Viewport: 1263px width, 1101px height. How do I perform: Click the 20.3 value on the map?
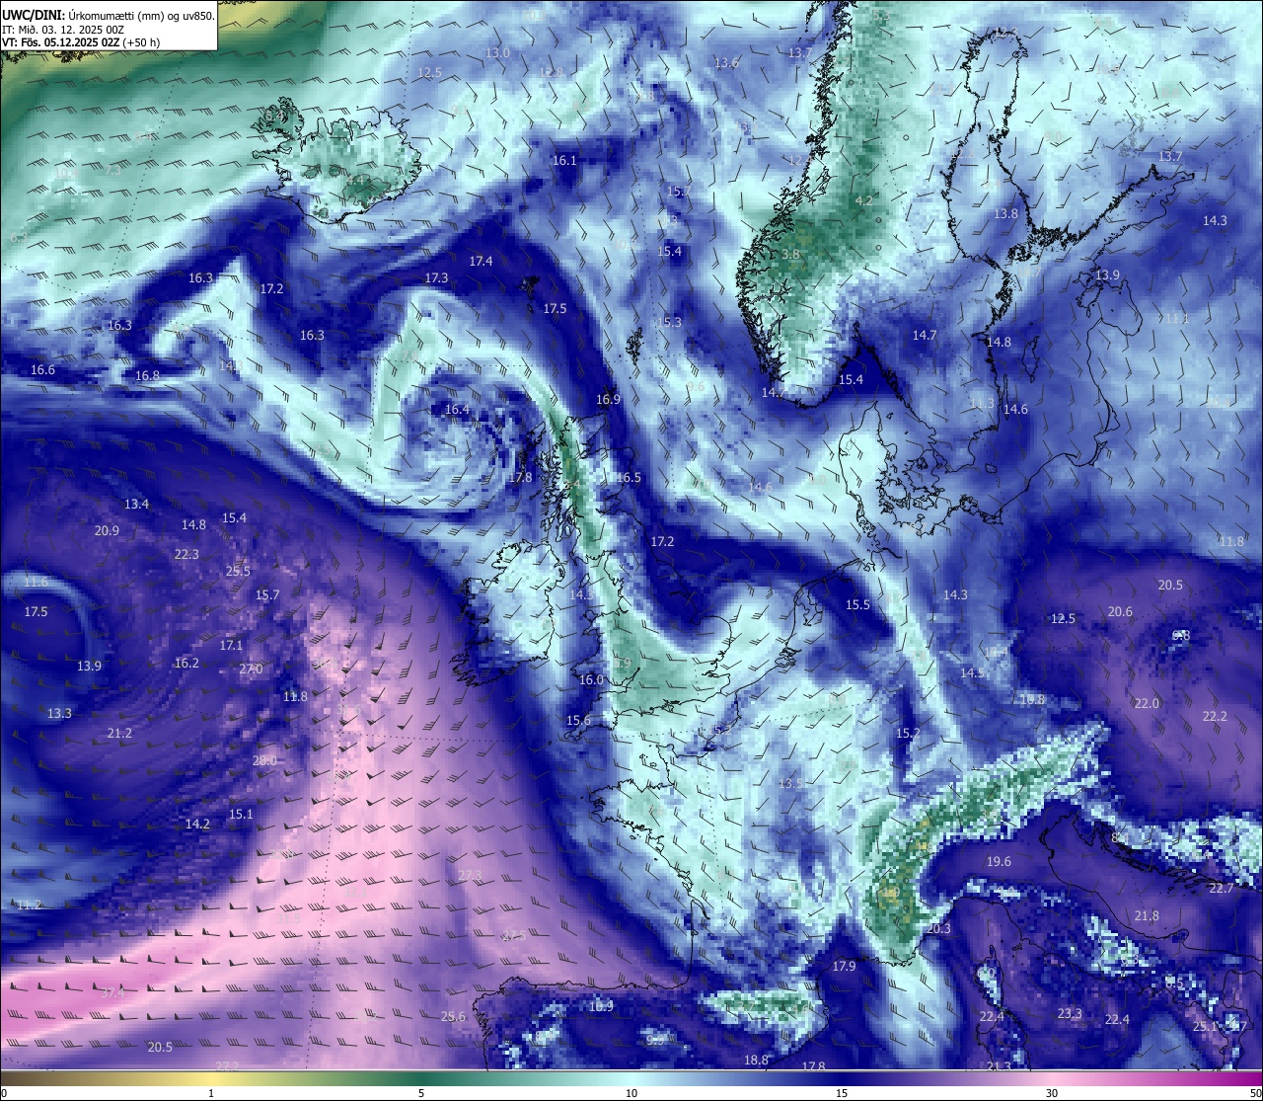(x=938, y=928)
